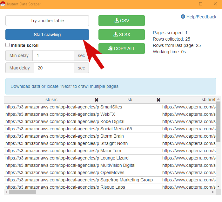The image size is (222, 202).
Task: Select the Social Media 55 cell
Action: pos(130,129)
